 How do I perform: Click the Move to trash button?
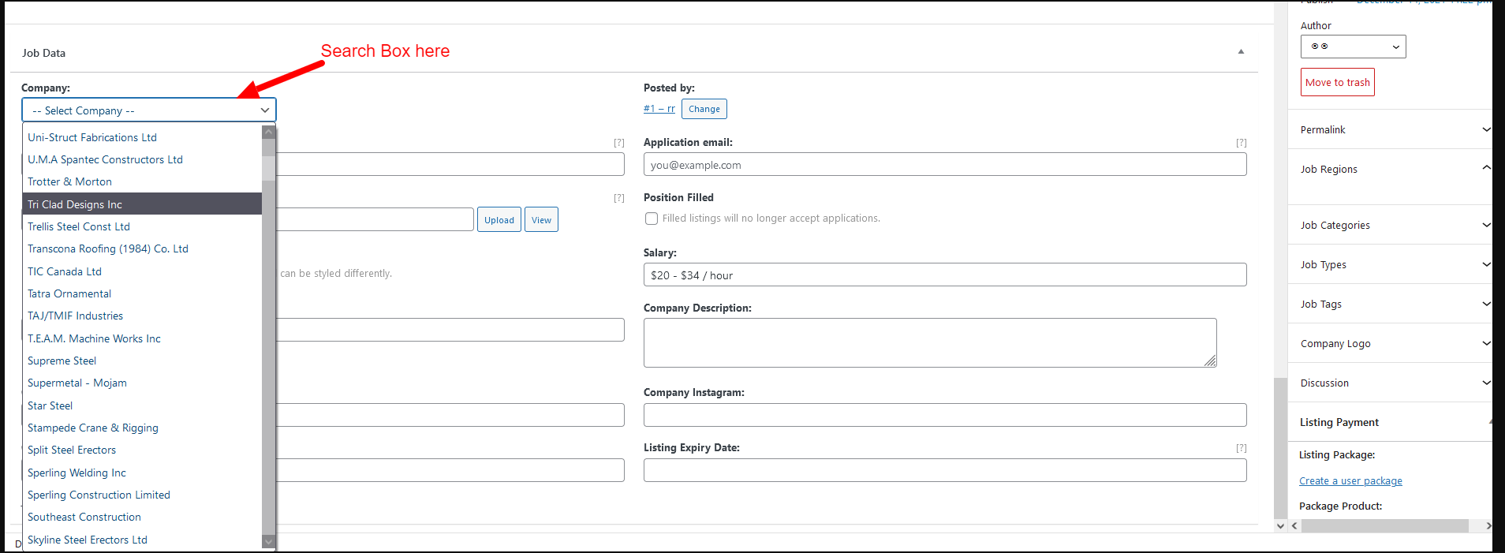(1337, 83)
